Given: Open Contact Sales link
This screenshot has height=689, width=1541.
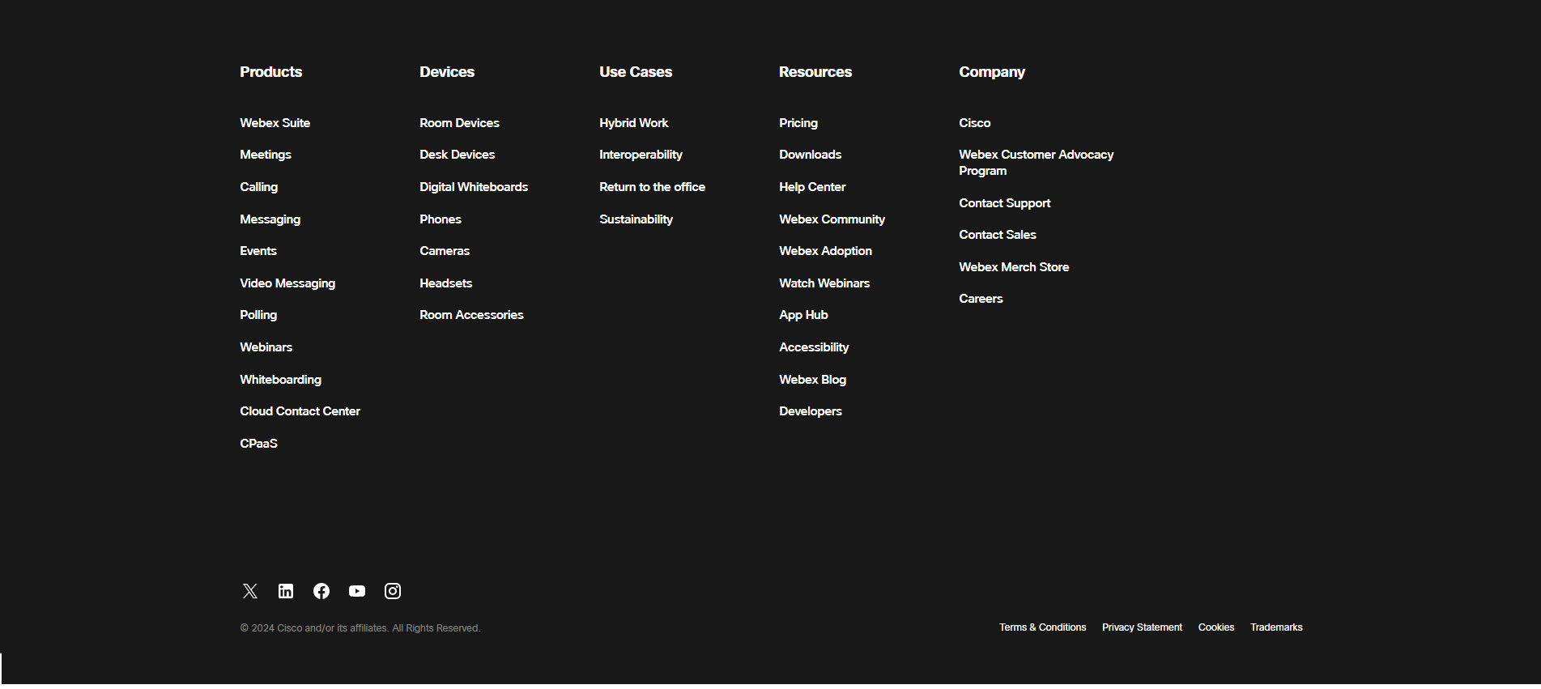Looking at the screenshot, I should tap(998, 235).
